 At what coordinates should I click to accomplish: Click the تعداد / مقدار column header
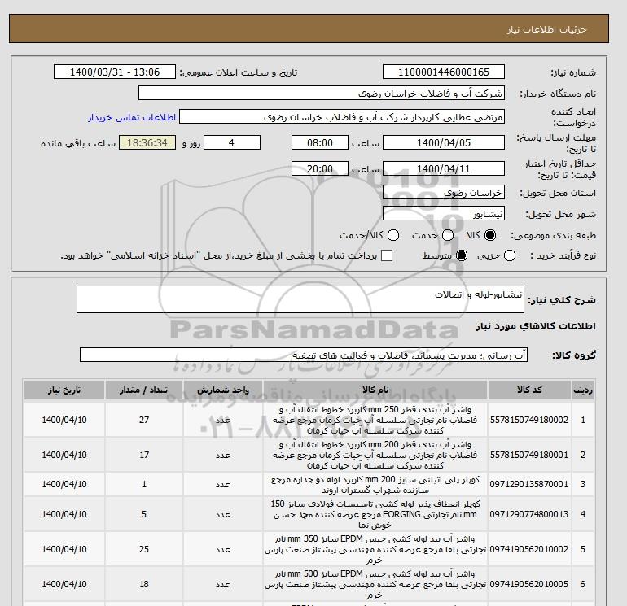click(144, 390)
